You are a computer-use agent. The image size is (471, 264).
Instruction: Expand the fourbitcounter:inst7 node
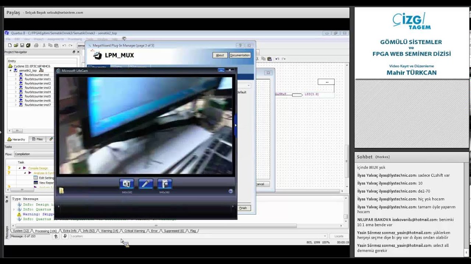coord(16,105)
